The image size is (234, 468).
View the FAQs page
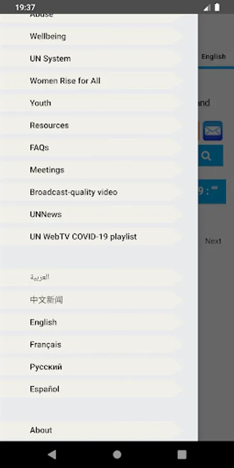91,148
